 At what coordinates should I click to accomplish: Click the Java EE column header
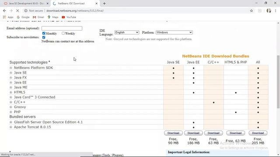[x=193, y=62]
